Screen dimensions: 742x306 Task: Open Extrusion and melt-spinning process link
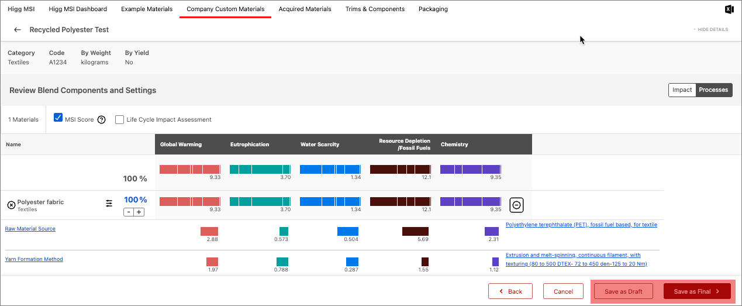coord(577,259)
